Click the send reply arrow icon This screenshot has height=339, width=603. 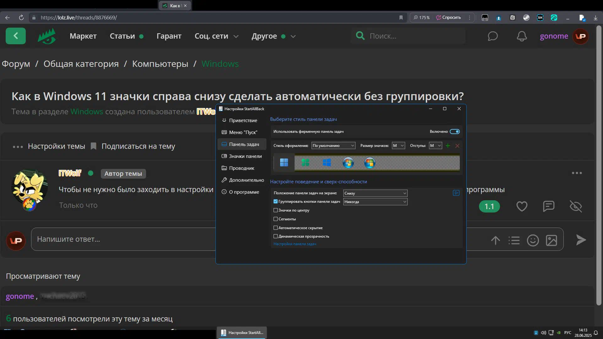pos(581,240)
